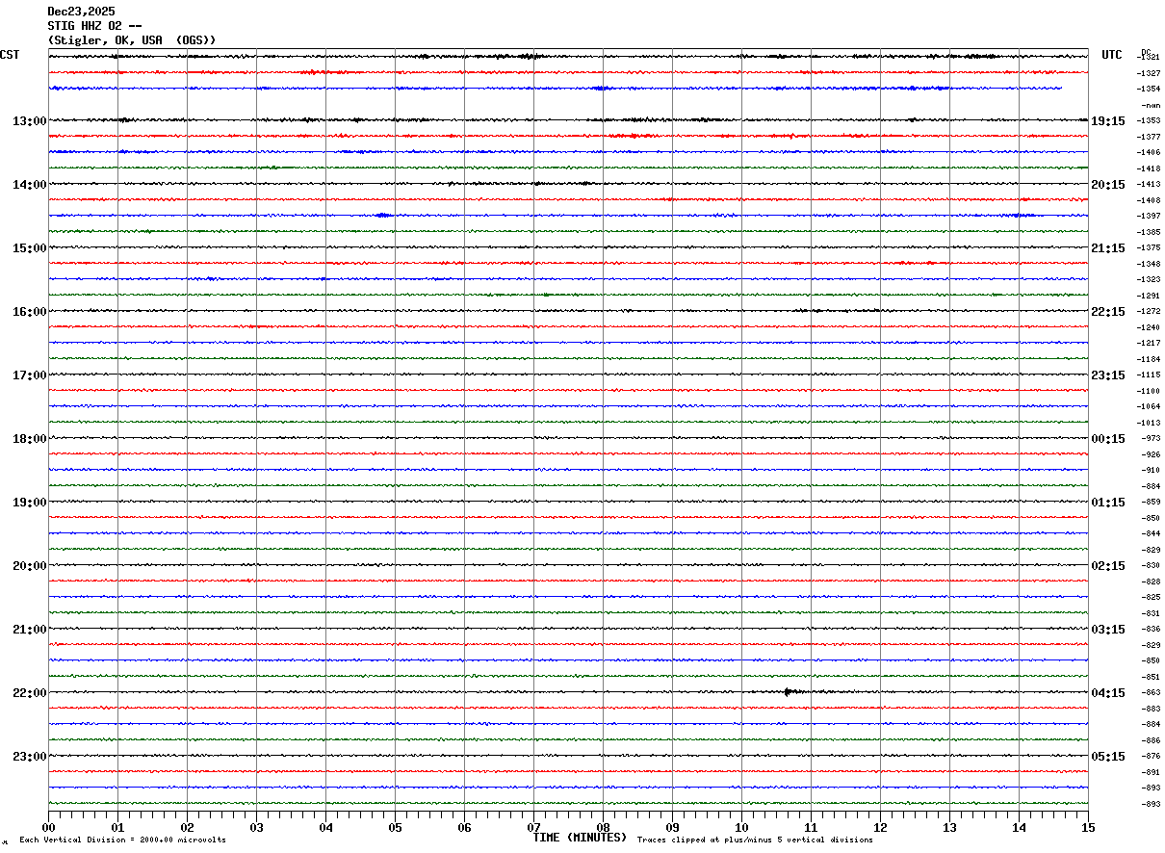Click the -1418 DC offset value
The width and height of the screenshot is (1165, 853).
click(1149, 168)
